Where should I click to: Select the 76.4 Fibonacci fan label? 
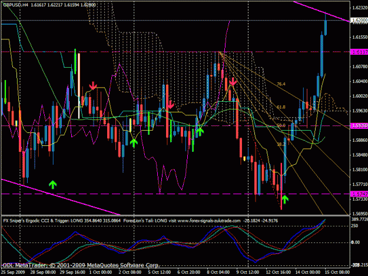click(x=281, y=84)
